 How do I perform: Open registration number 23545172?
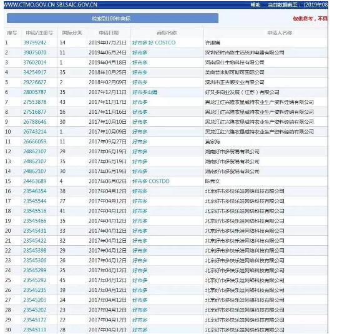click(35, 320)
